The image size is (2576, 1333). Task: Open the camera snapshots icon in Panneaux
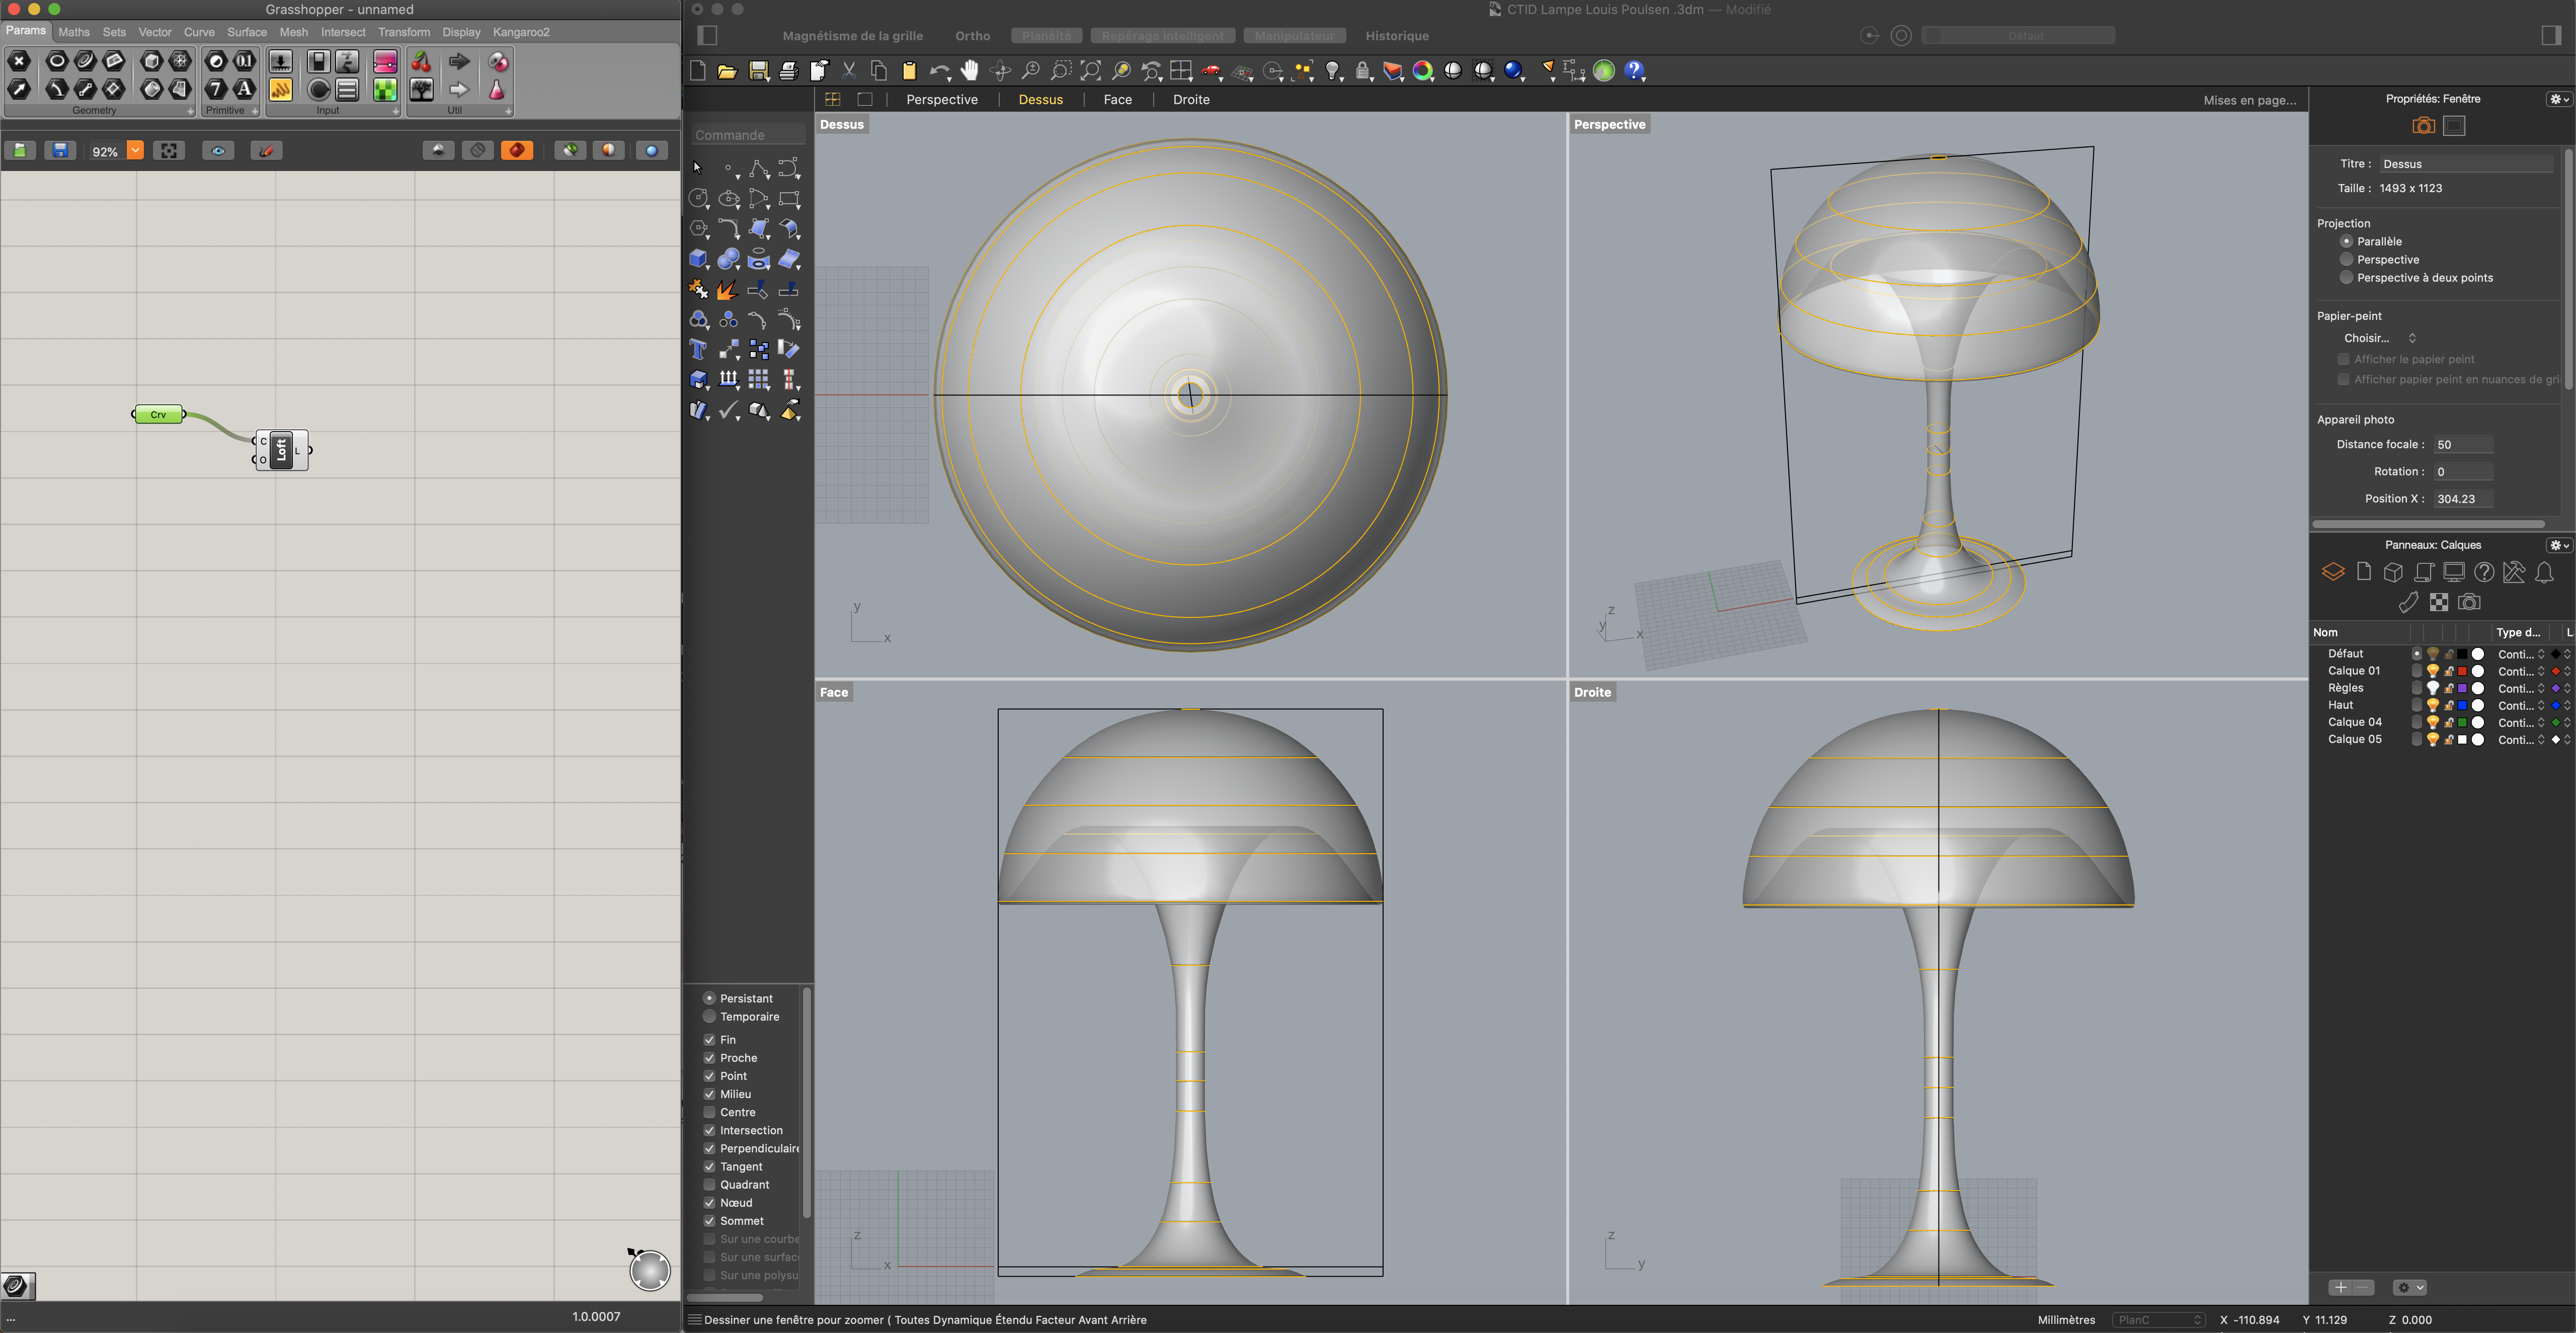click(x=2469, y=602)
